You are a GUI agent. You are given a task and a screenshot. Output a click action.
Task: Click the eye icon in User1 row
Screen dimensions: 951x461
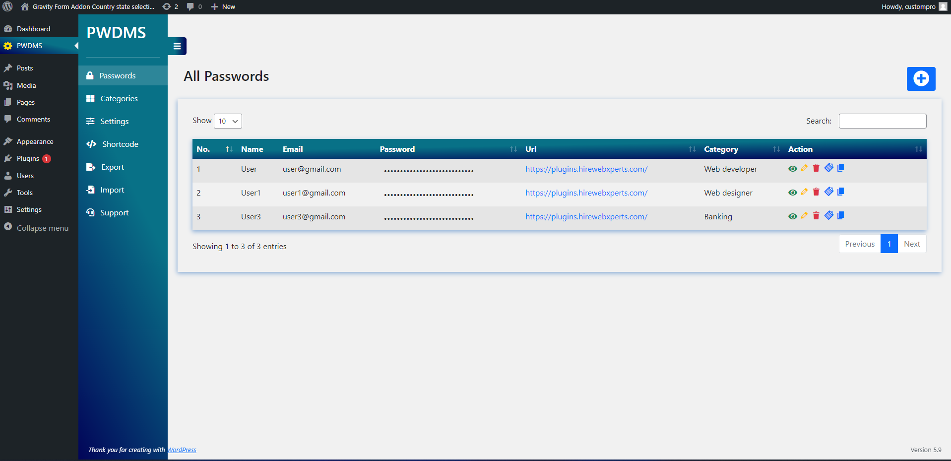[792, 193]
